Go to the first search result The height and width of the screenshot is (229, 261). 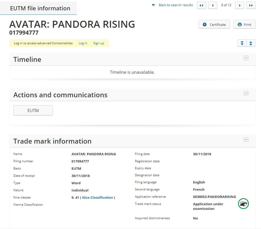coord(201,5)
